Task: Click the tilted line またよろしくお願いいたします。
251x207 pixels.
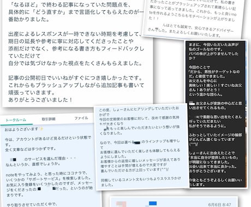Action: tap(195, 33)
